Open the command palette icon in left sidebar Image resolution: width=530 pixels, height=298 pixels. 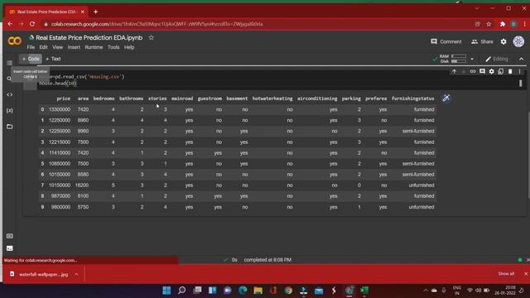[9, 236]
